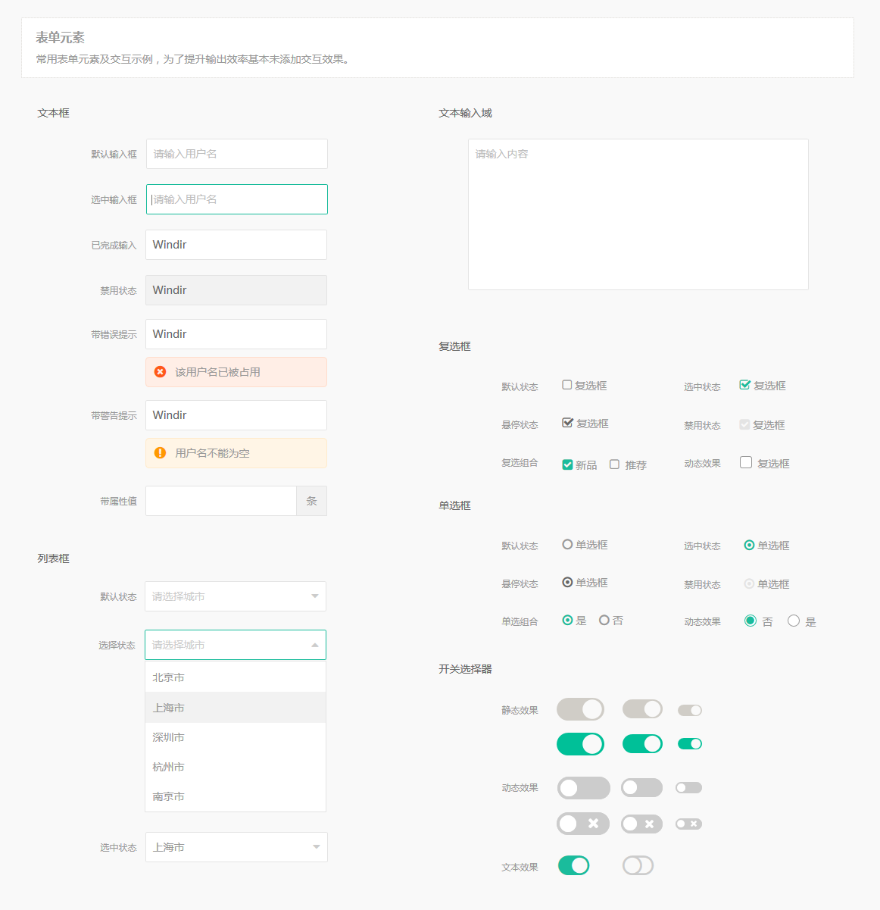
Task: Turn off the medium green static switch
Action: [642, 744]
